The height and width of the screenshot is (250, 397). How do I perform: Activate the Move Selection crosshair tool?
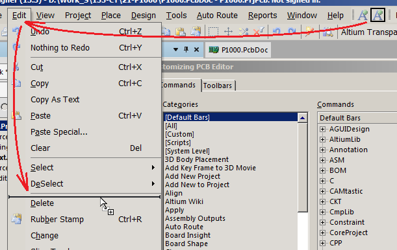[228, 32]
